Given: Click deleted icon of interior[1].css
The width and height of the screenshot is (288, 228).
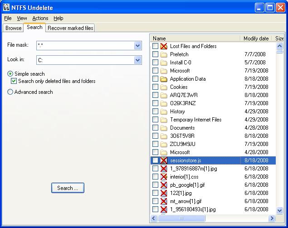Looking at the screenshot, I should click(164, 177).
